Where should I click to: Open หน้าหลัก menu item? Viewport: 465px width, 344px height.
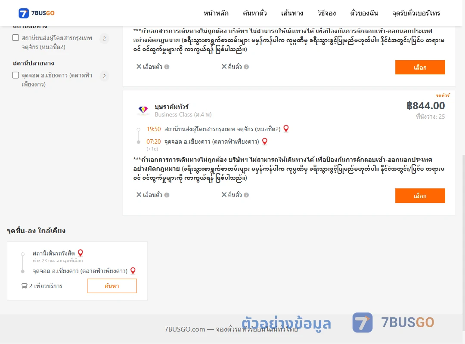[x=216, y=13]
